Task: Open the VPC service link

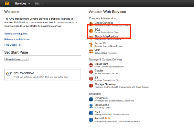Action: pyautogui.click(x=97, y=50)
